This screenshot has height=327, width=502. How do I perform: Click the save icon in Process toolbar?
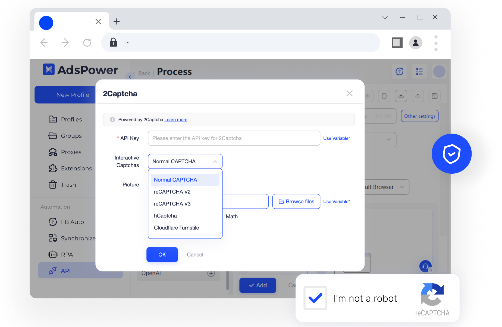click(435, 96)
